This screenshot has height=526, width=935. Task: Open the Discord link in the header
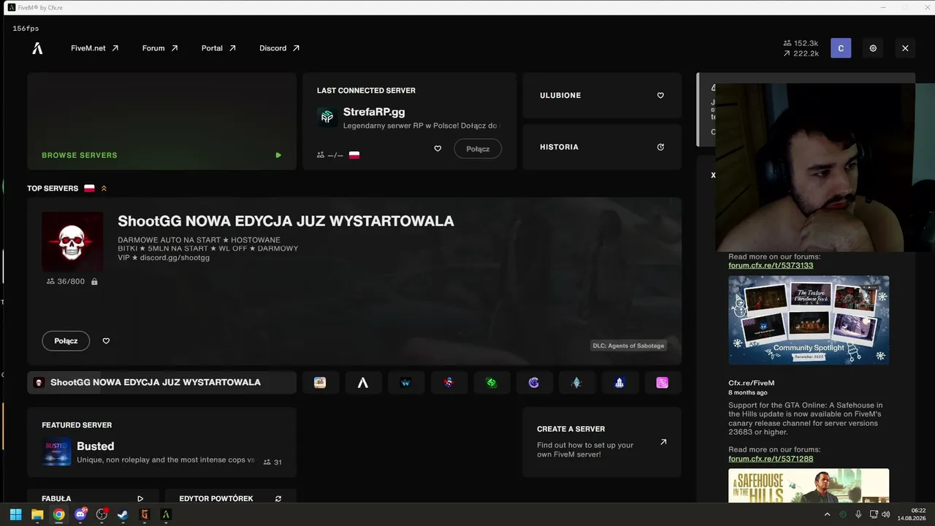point(279,48)
